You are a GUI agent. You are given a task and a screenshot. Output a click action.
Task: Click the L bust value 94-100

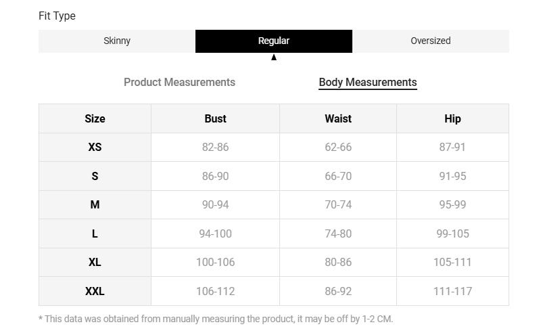click(215, 234)
